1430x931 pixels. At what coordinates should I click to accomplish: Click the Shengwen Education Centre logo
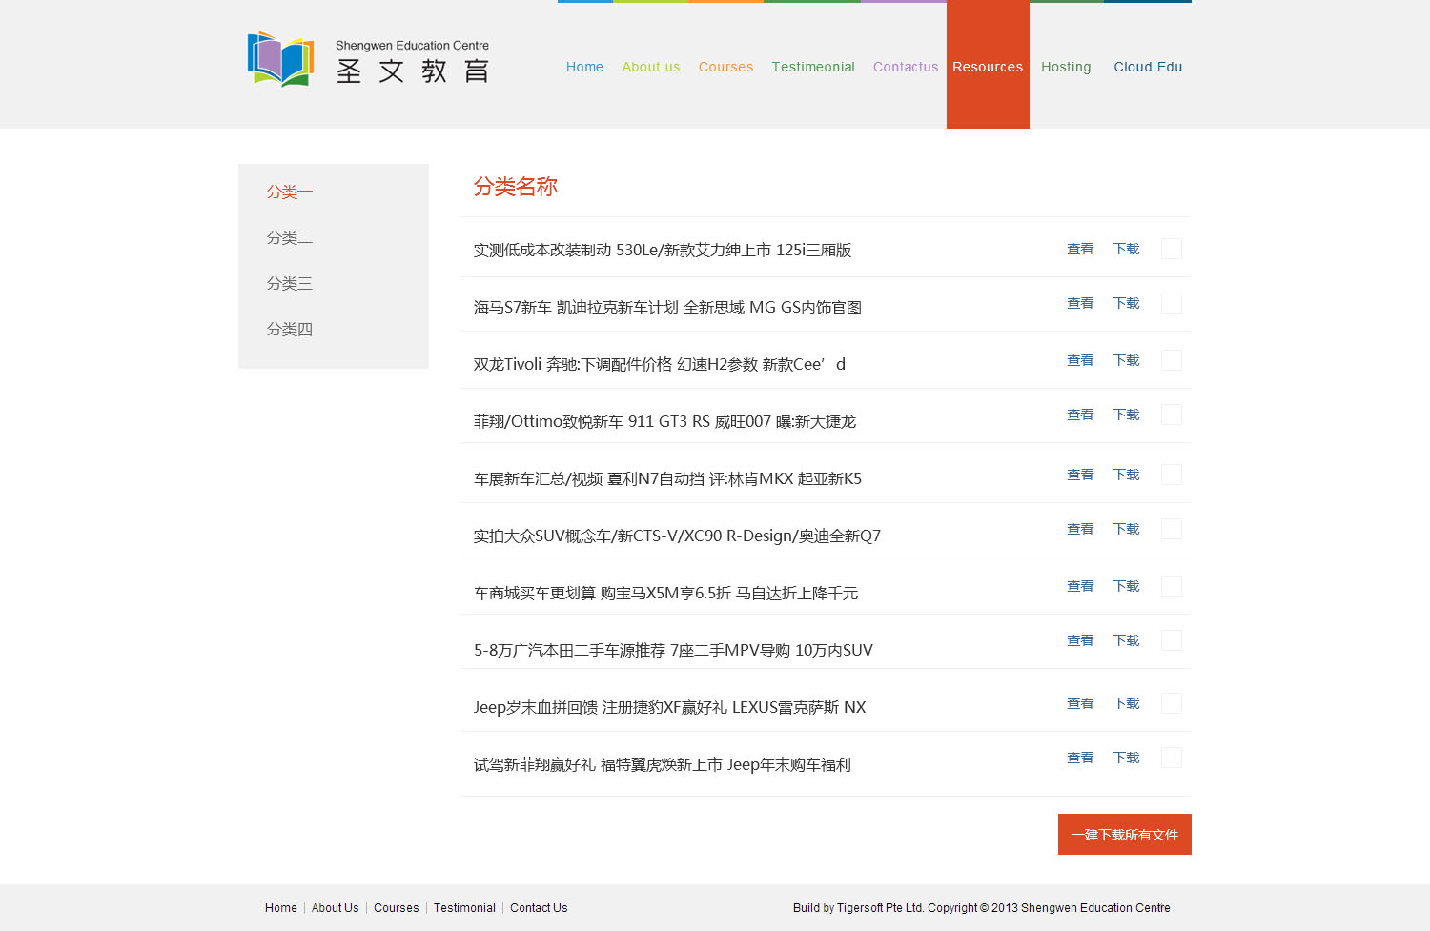point(368,60)
